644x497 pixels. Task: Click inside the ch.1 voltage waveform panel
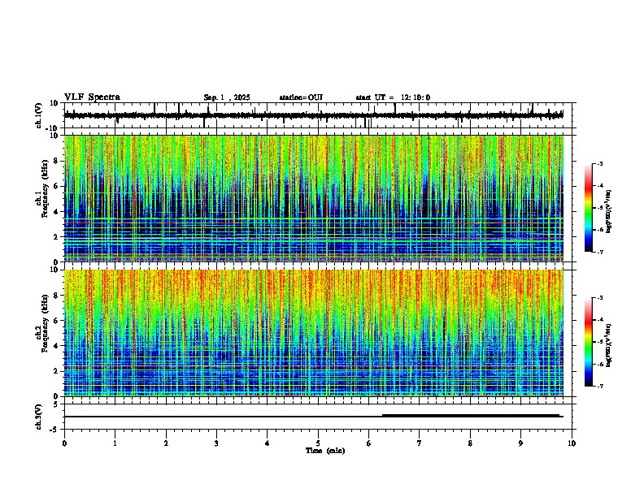tap(318, 115)
